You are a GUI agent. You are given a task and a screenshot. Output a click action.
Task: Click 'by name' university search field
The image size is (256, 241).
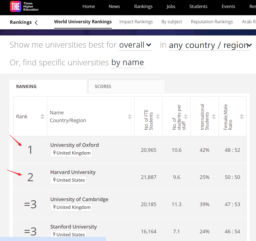click(x=128, y=63)
